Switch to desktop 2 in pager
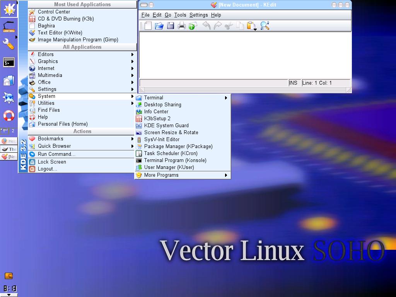 (x=13, y=131)
